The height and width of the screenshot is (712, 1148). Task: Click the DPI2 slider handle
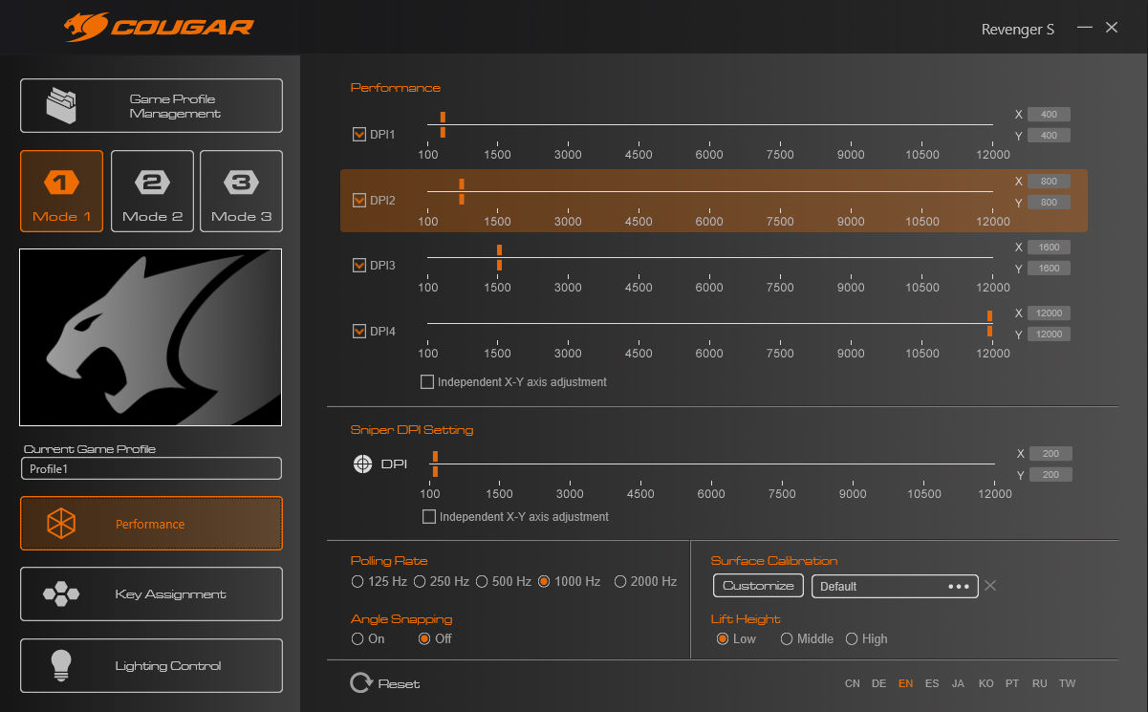pos(462,191)
